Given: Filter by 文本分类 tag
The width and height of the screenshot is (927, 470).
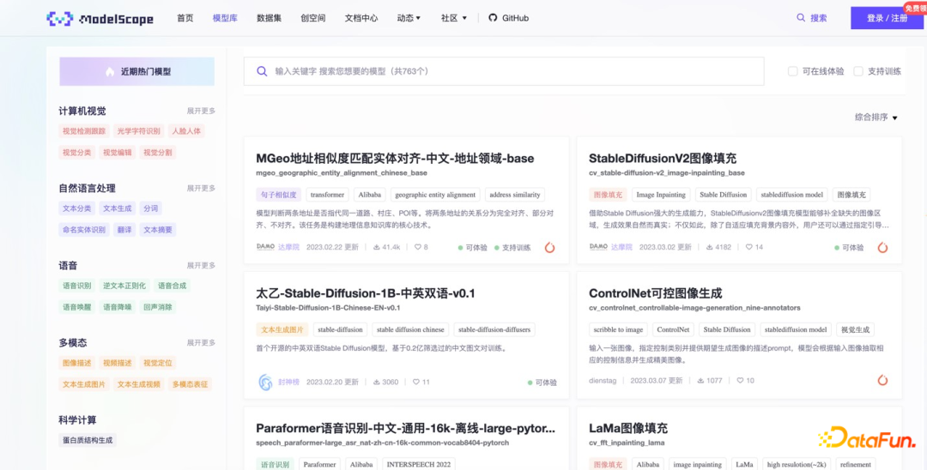Looking at the screenshot, I should (x=77, y=208).
